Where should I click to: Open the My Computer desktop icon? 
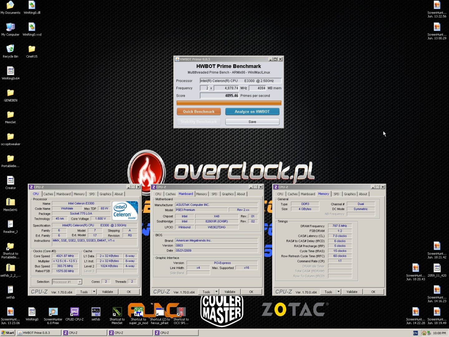[10, 29]
